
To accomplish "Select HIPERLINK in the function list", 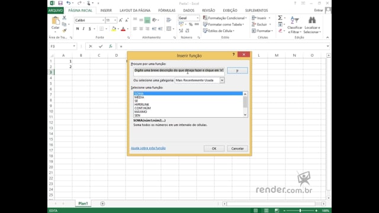I will [x=142, y=104].
